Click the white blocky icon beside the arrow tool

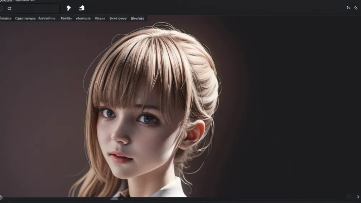[82, 8]
